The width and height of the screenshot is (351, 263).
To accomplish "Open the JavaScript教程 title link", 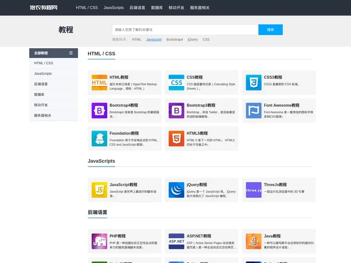I will tap(123, 185).
